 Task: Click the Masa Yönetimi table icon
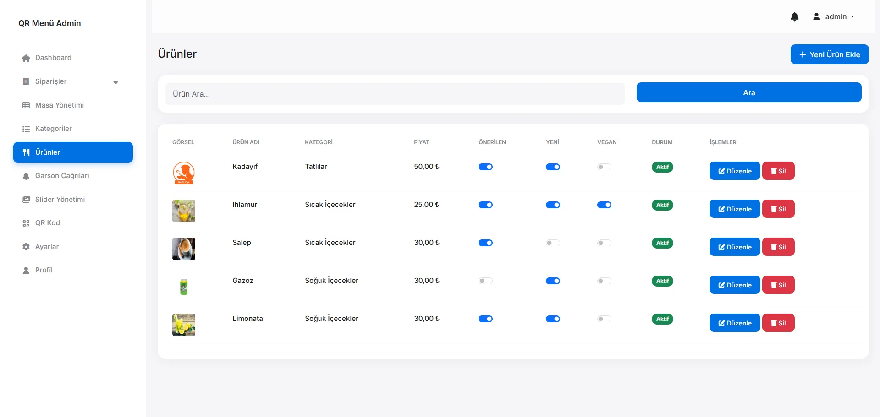click(x=26, y=105)
